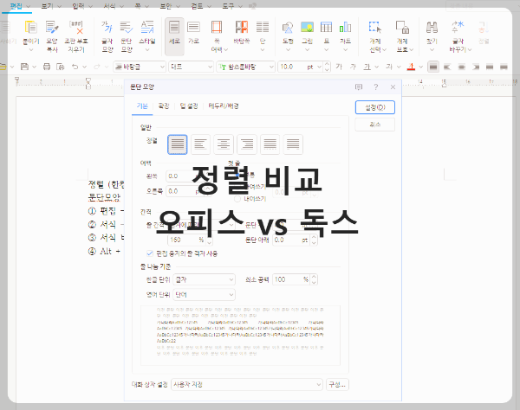
Task: Click the 구성... button
Action: [337, 385]
